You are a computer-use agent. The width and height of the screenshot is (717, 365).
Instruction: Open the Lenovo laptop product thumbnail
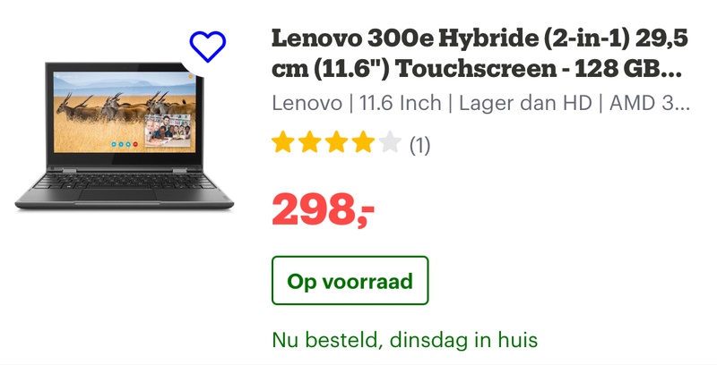125,136
